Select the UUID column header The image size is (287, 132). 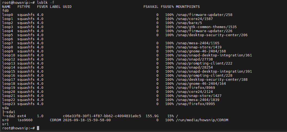pyautogui.click(x=67, y=7)
